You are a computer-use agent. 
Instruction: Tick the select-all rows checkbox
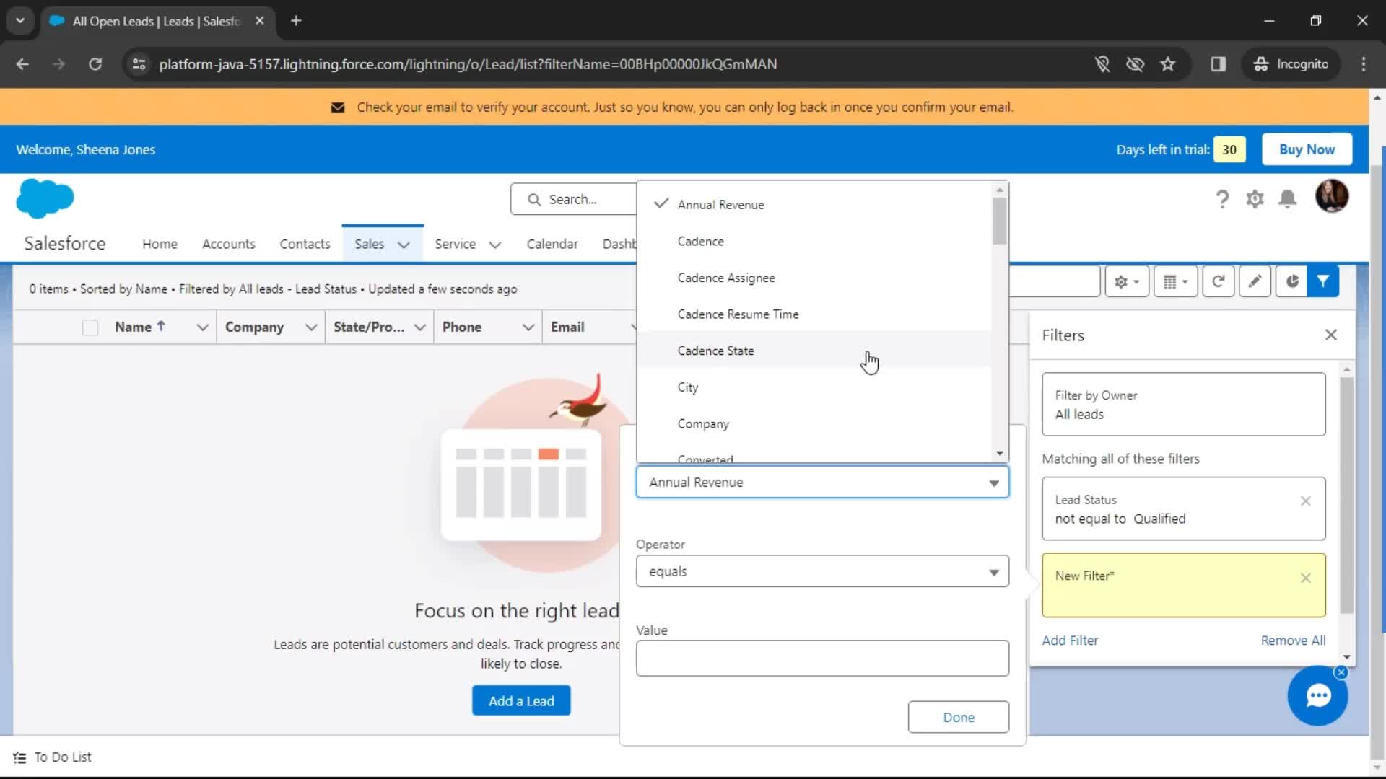[x=90, y=327]
